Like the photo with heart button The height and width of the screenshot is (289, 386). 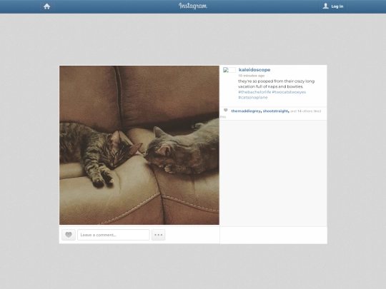[69, 235]
